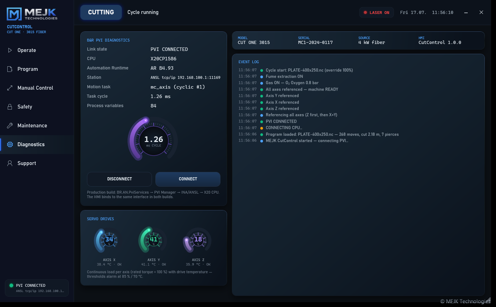496x307 pixels.
Task: Click the 'CONNECTING CPU…' log entry
Action: pyautogui.click(x=284, y=128)
